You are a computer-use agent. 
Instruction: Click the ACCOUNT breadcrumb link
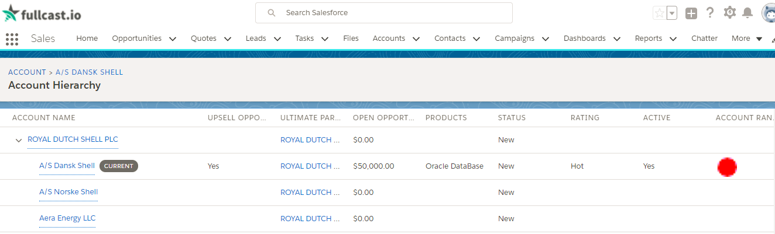tap(27, 72)
